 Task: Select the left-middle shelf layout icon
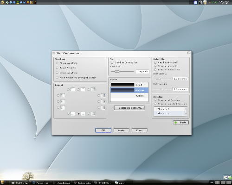tap(63, 101)
